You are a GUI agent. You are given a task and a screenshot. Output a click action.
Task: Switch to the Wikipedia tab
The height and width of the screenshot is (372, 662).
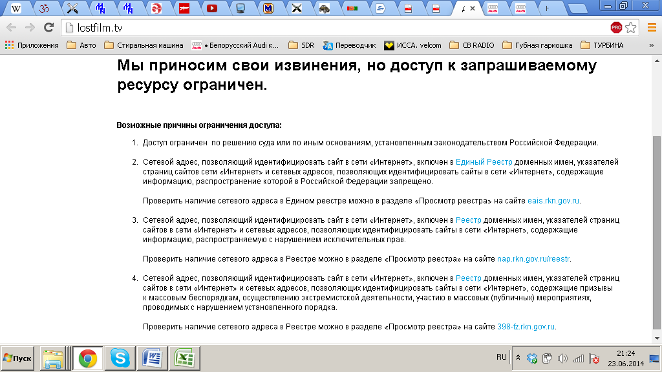pyautogui.click(x=16, y=8)
